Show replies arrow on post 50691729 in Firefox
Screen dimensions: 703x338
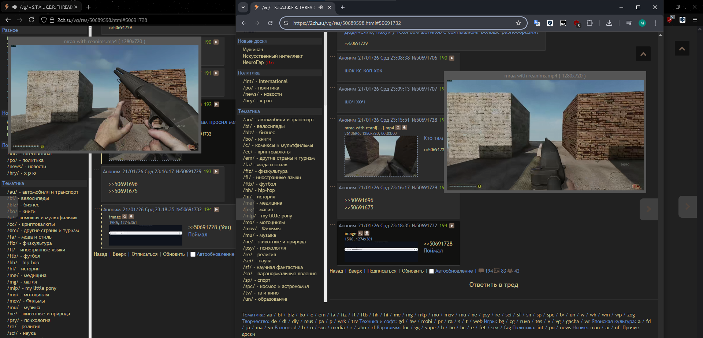[216, 171]
